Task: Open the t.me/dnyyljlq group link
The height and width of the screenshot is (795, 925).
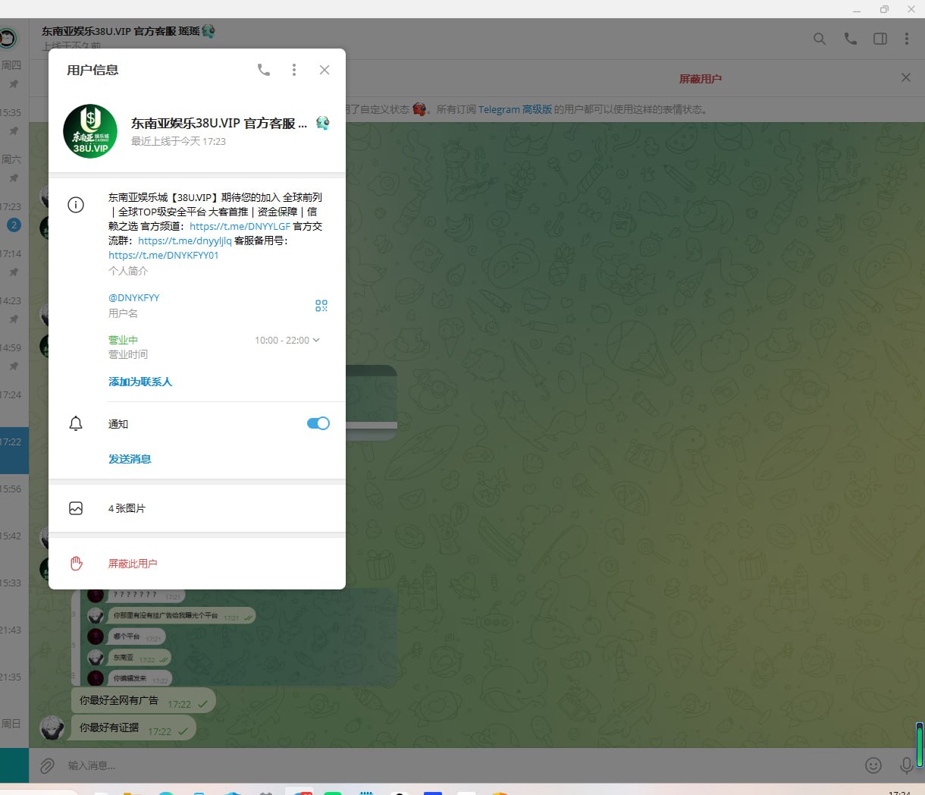Action: pyautogui.click(x=185, y=240)
